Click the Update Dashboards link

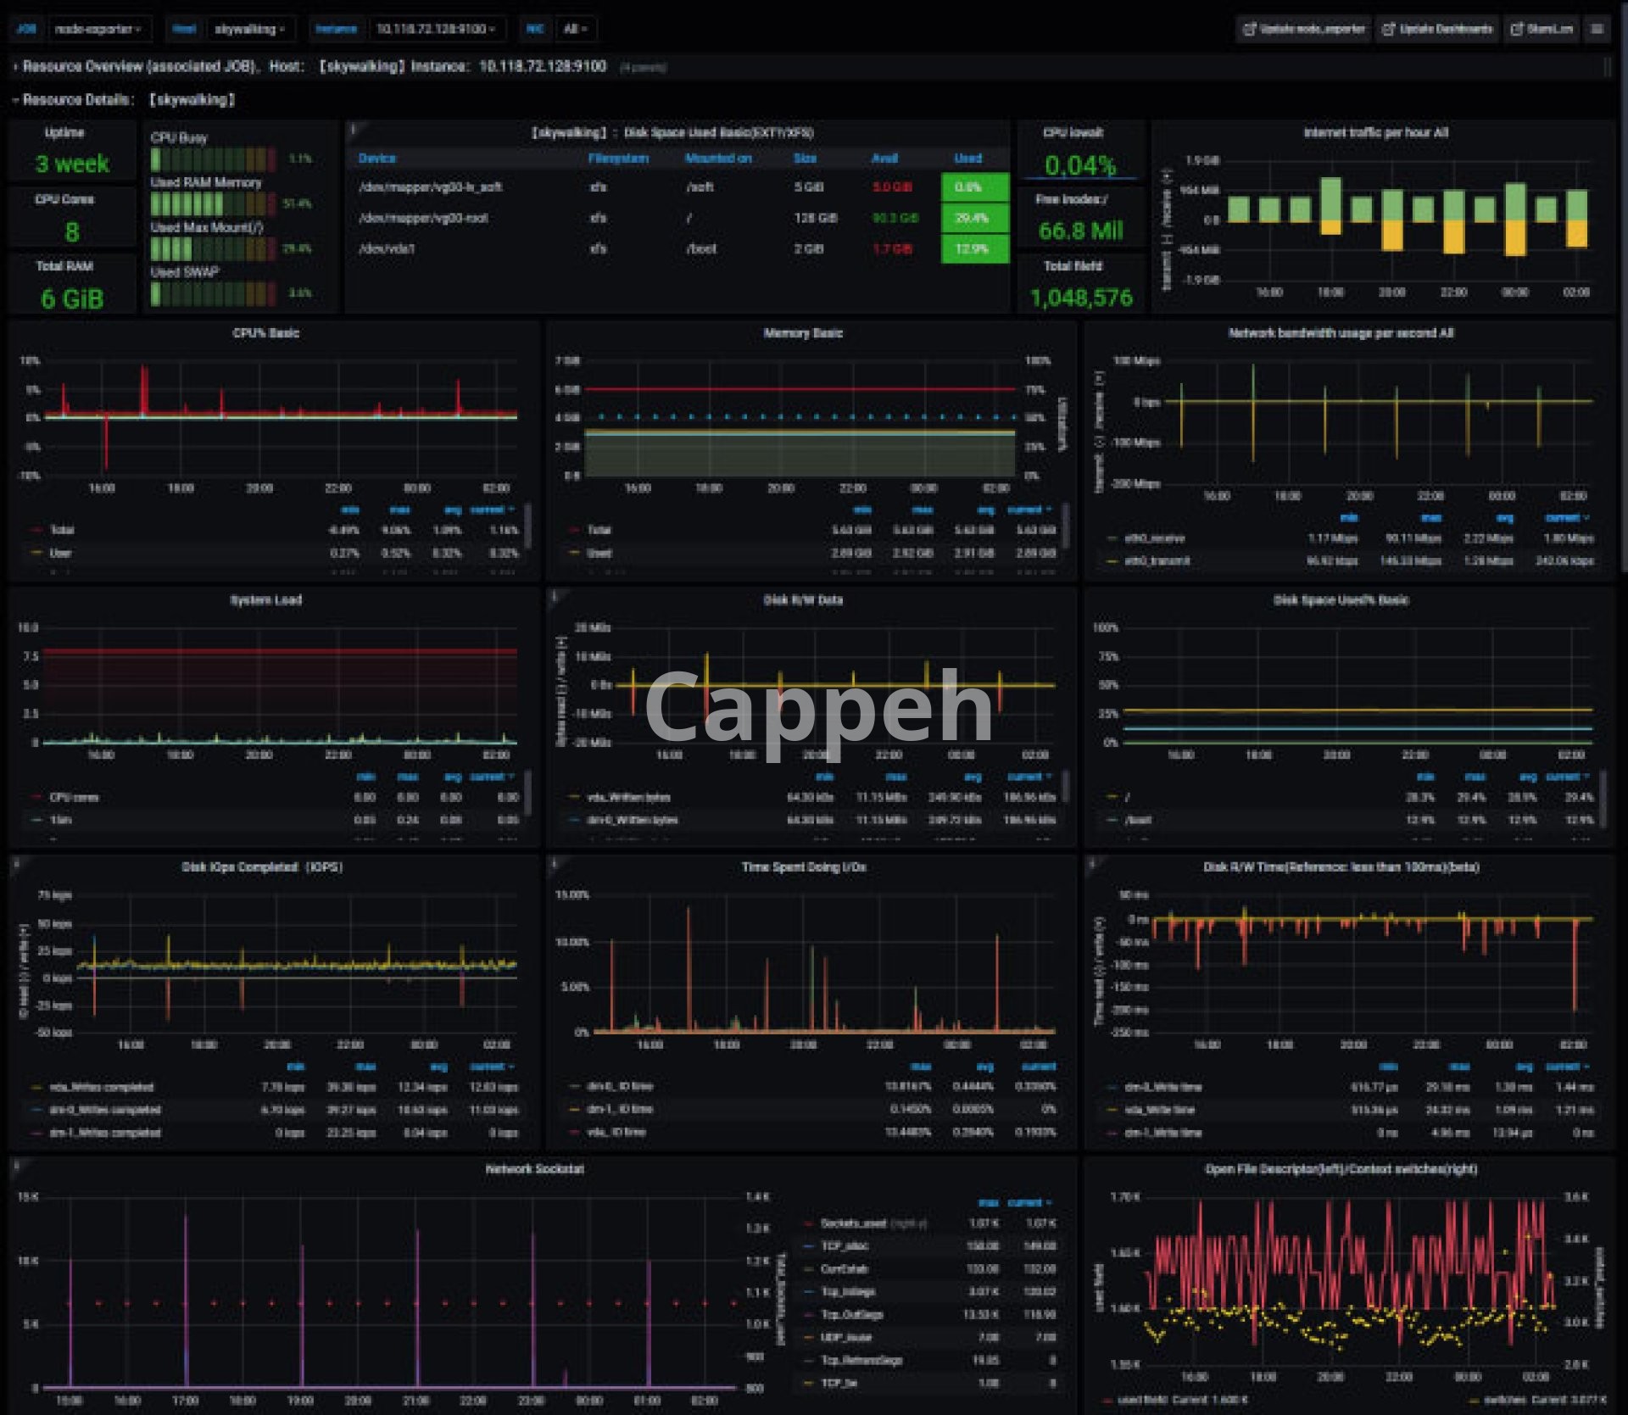1437,29
